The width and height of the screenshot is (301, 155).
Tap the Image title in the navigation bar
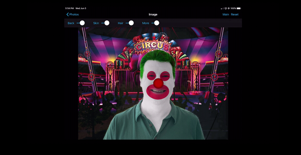tap(153, 14)
